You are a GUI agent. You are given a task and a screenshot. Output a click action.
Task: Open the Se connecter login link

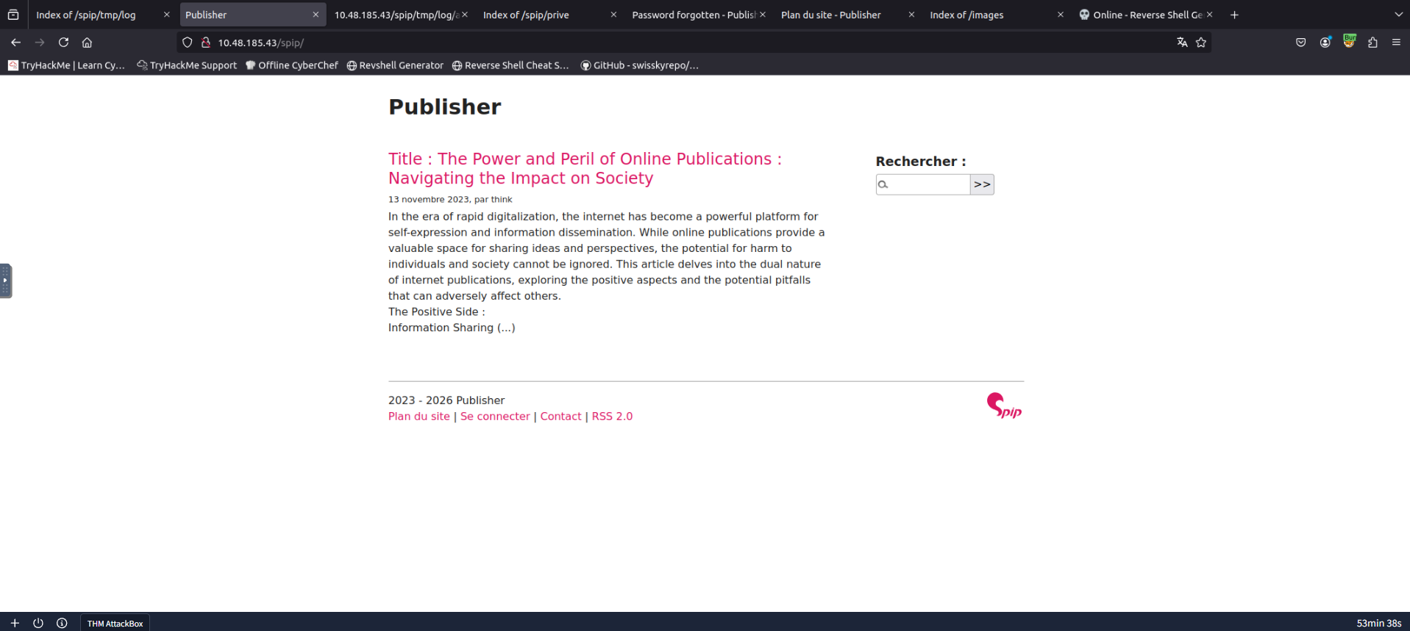click(494, 417)
